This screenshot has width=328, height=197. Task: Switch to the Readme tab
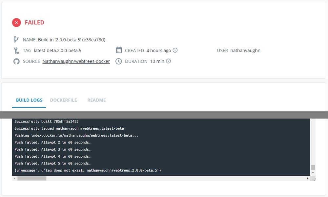pyautogui.click(x=96, y=100)
